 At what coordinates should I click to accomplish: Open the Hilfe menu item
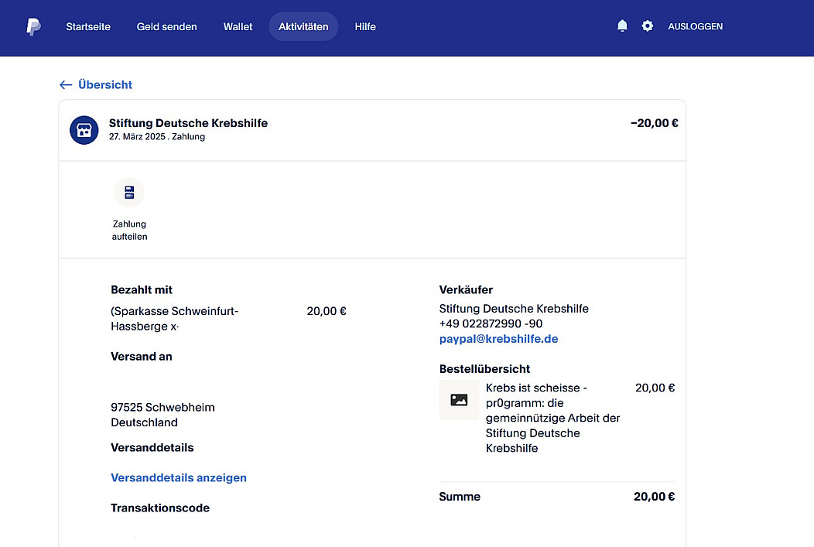click(365, 26)
